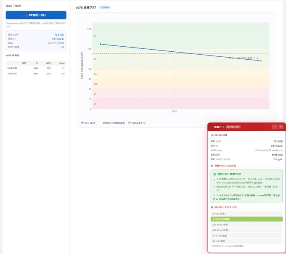Click the G5 band label on chart
Viewport: 286px width, 254px height.
[95, 104]
